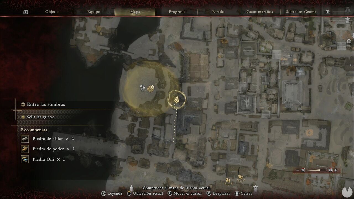Go to the Estado tab
Viewport: 354px width, 199px height.
click(218, 12)
